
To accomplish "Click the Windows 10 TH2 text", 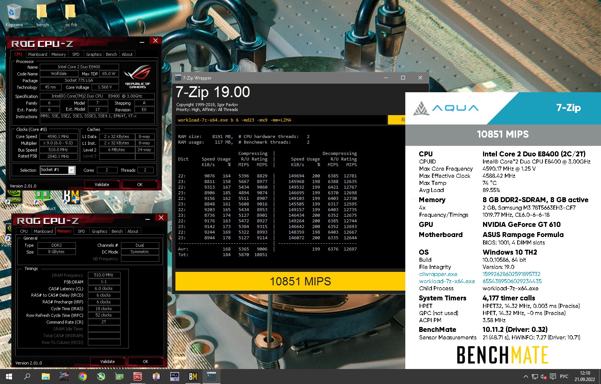I will point(510,252).
